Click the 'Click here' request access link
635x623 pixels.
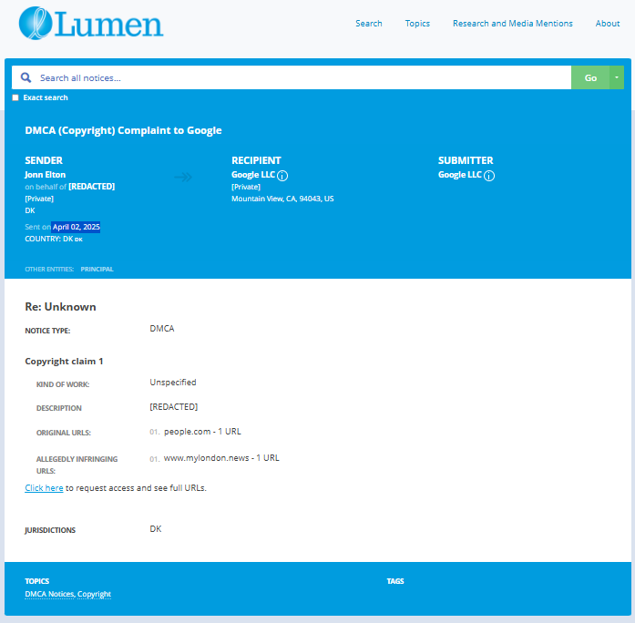tap(44, 488)
